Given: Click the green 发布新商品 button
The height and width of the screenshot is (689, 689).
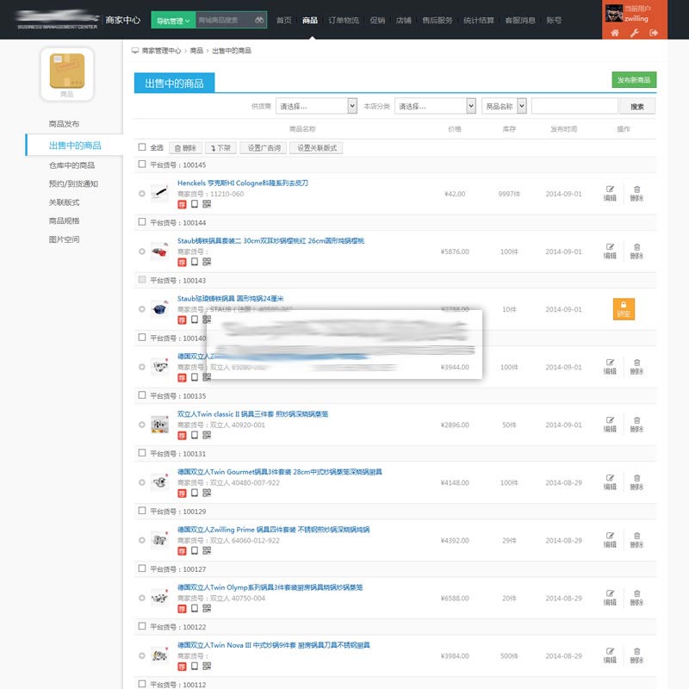Looking at the screenshot, I should point(634,79).
